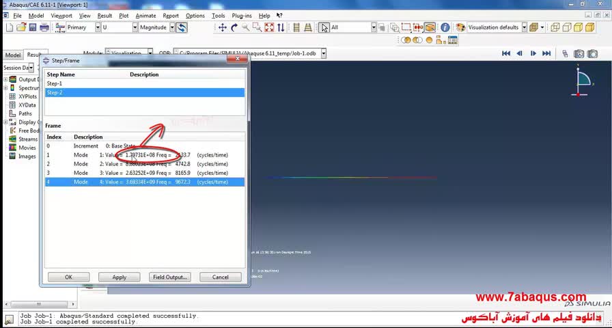612x328 pixels.
Task: Click the replace all orange circle icon
Action: coord(430,40)
